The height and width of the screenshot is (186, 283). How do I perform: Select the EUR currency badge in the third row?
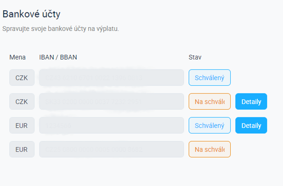[22, 125]
